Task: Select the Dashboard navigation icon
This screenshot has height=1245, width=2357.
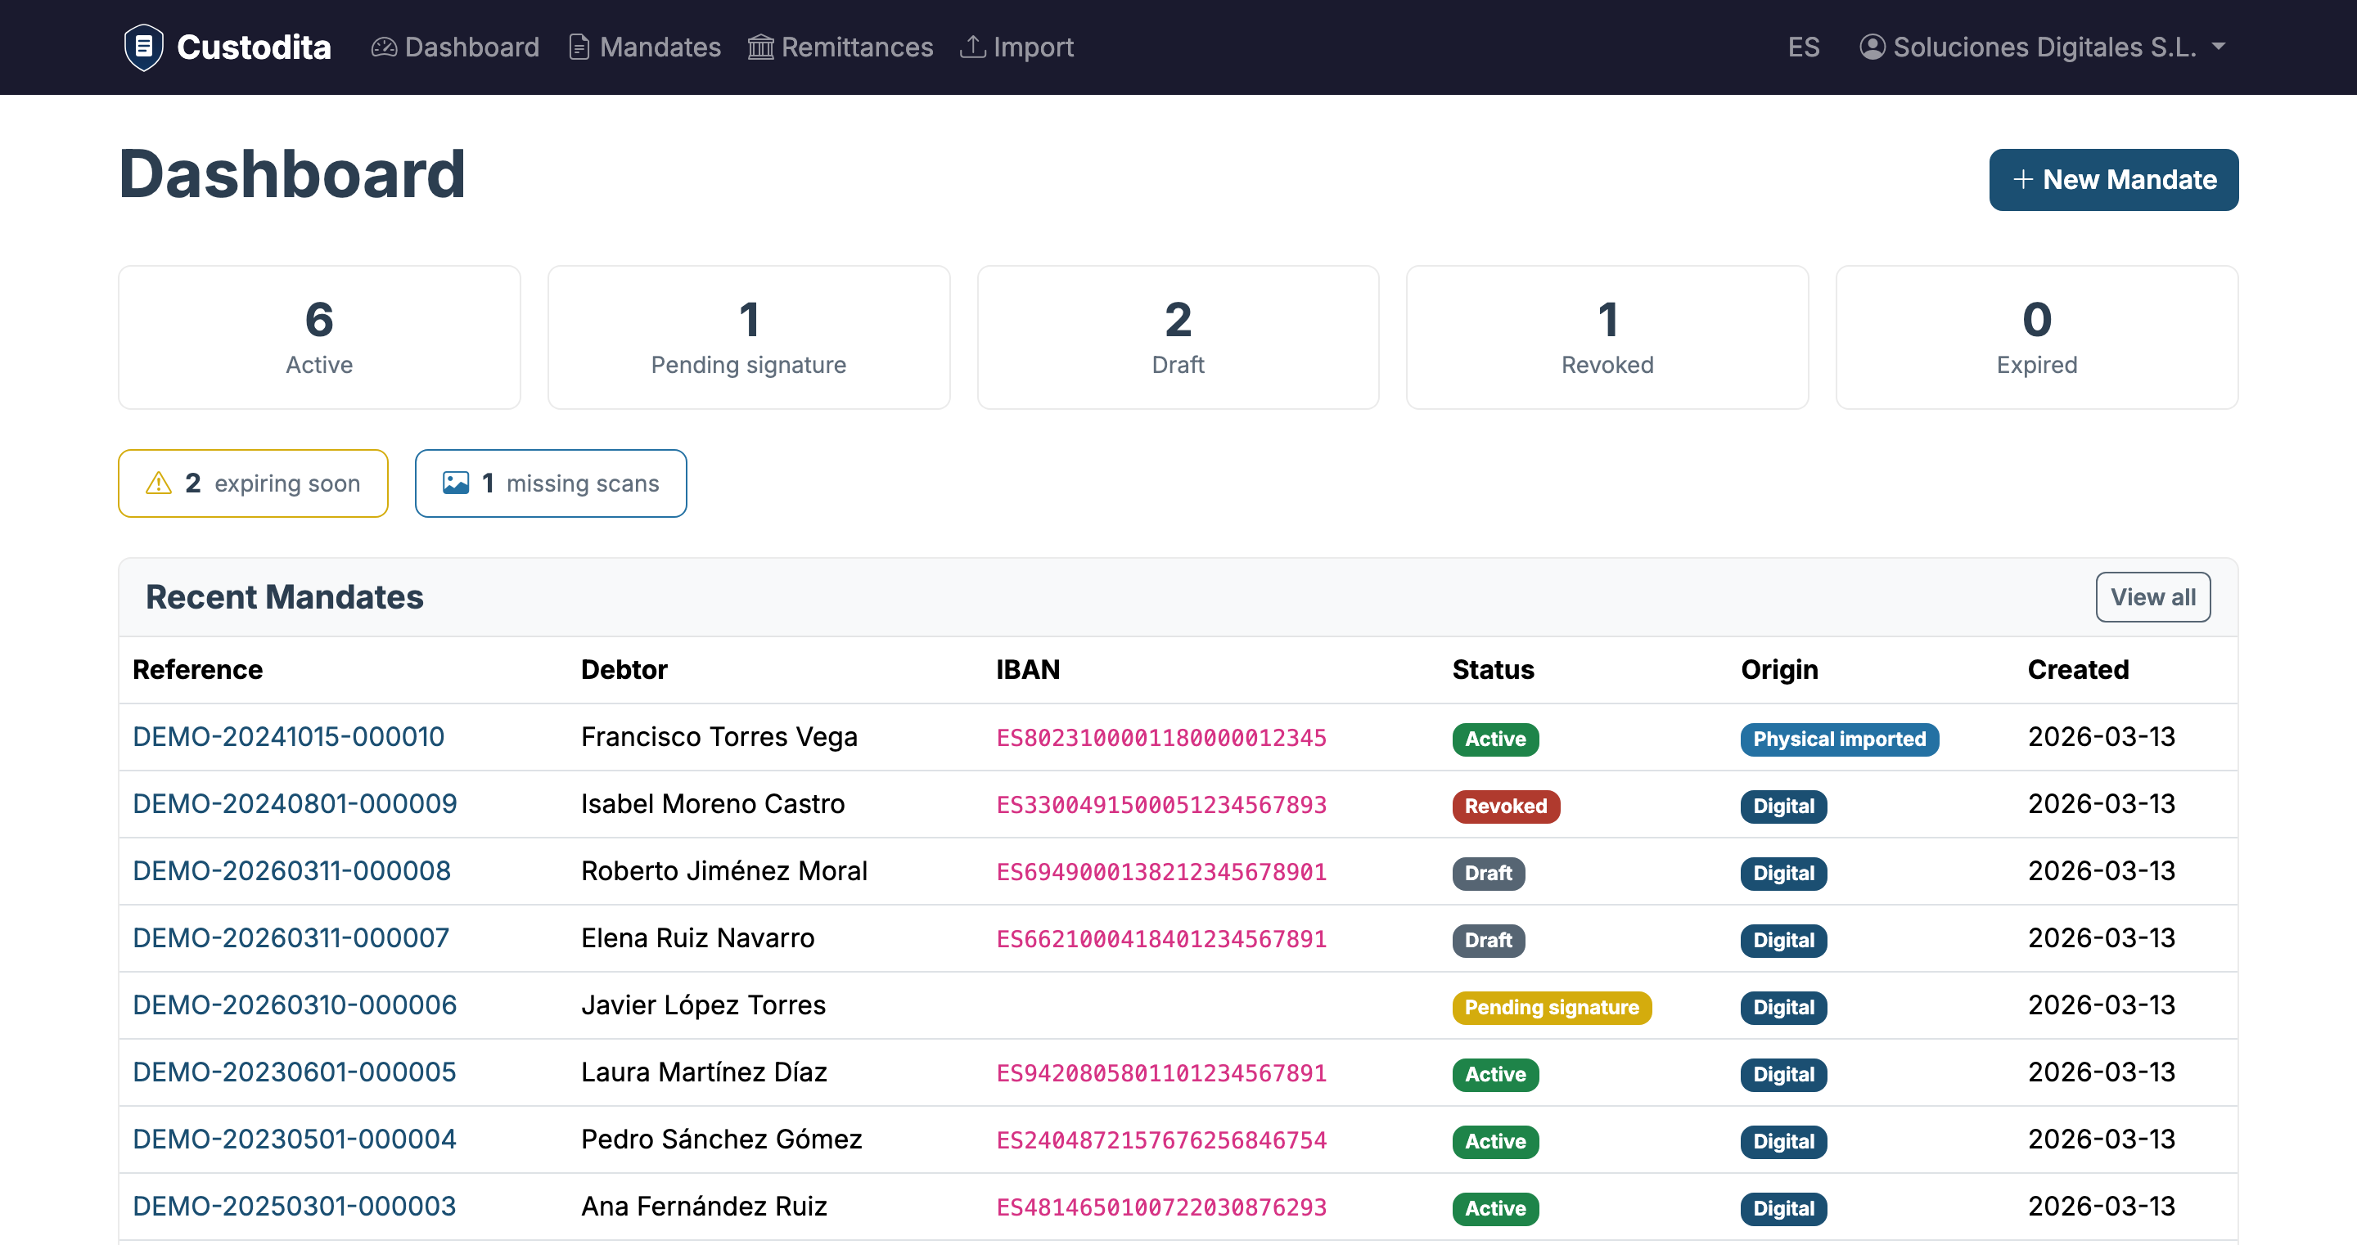Action: click(x=383, y=47)
